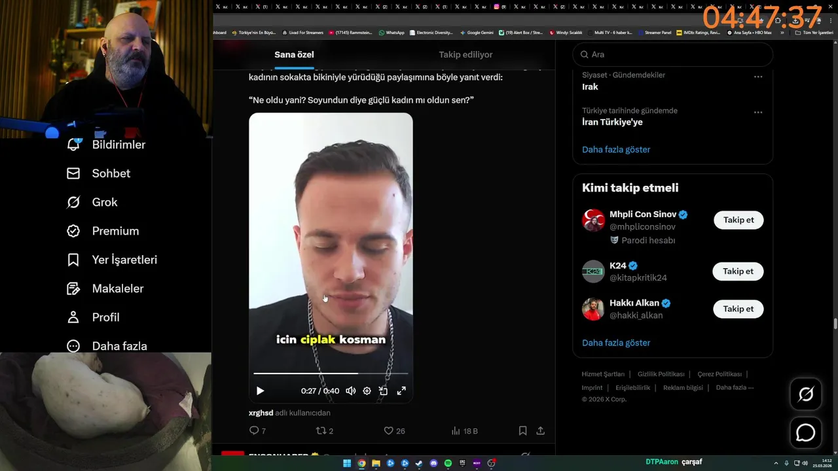Follow Hakkı Alkan with Takip et
The image size is (838, 471).
738,309
